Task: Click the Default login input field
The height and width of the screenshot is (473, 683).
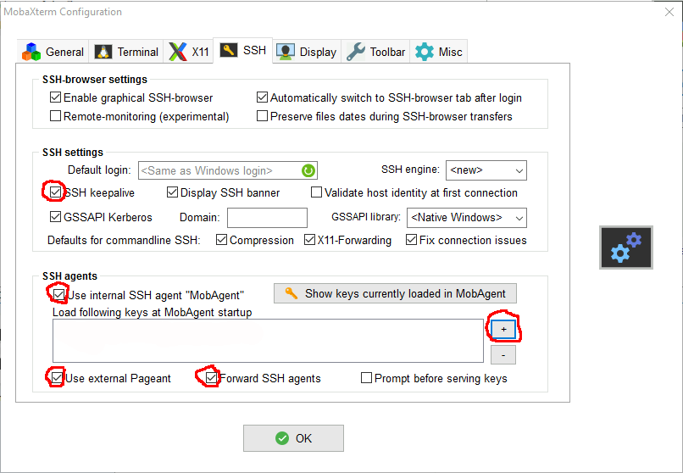Action: click(x=227, y=170)
